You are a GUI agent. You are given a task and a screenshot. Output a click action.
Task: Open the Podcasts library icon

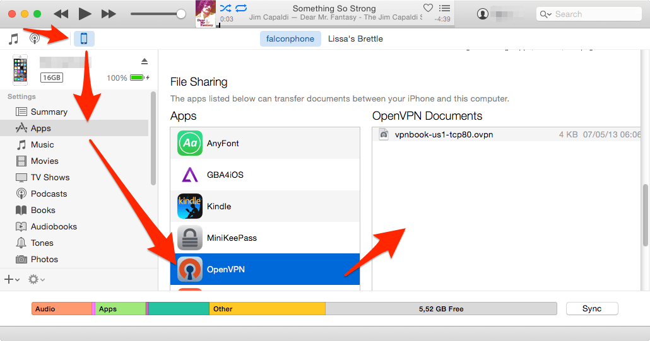point(35,39)
